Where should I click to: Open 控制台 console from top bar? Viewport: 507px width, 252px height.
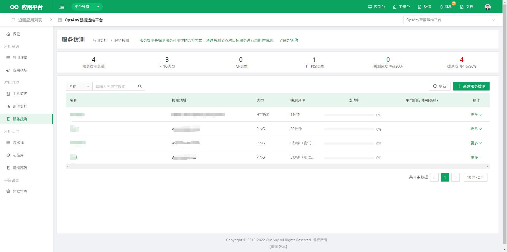pyautogui.click(x=376, y=7)
